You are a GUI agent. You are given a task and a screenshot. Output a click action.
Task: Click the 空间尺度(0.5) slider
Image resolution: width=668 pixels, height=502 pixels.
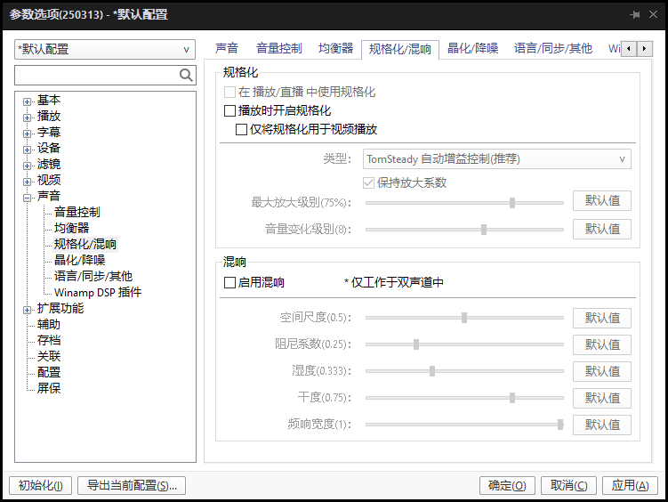(464, 318)
